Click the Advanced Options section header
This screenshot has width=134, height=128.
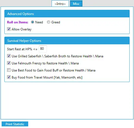(x=67, y=14)
